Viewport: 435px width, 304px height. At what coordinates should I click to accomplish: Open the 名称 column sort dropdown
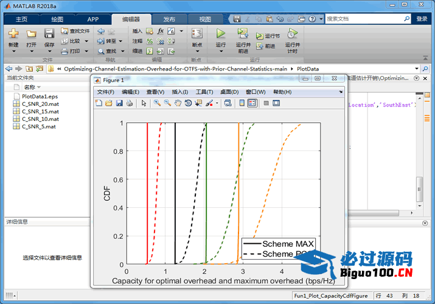pyautogui.click(x=39, y=88)
